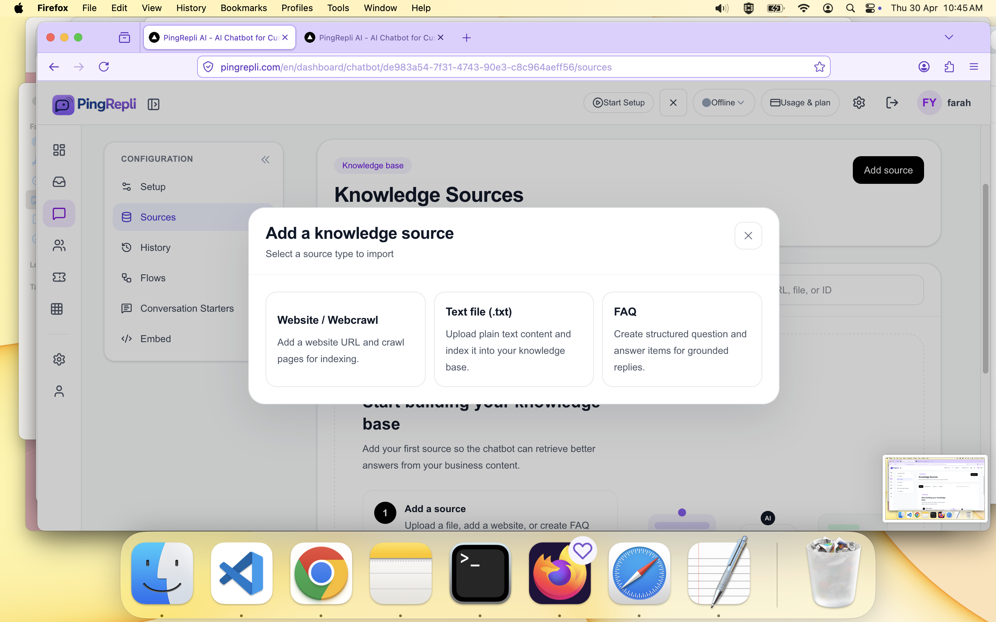Expand the Offline status dropdown
Viewport: 996px width, 622px height.
(723, 102)
